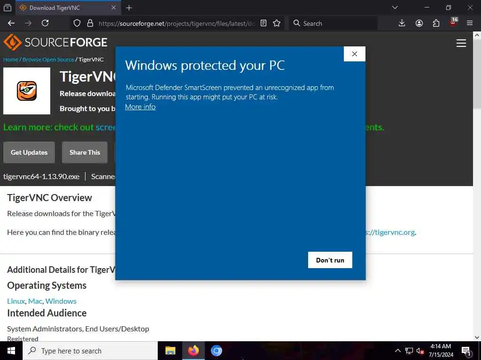Click the TigerVNC Overview heading
The width and height of the screenshot is (481, 360).
tap(49, 198)
